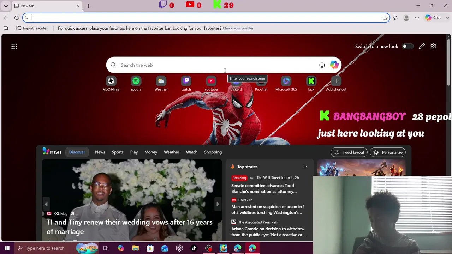Open the Weather shortcut tile
452x254 pixels.
click(x=161, y=84)
